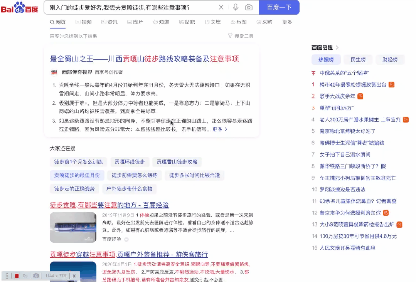The width and height of the screenshot is (416, 282).
Task: Click 百度经验 source label
Action: tap(112, 239)
